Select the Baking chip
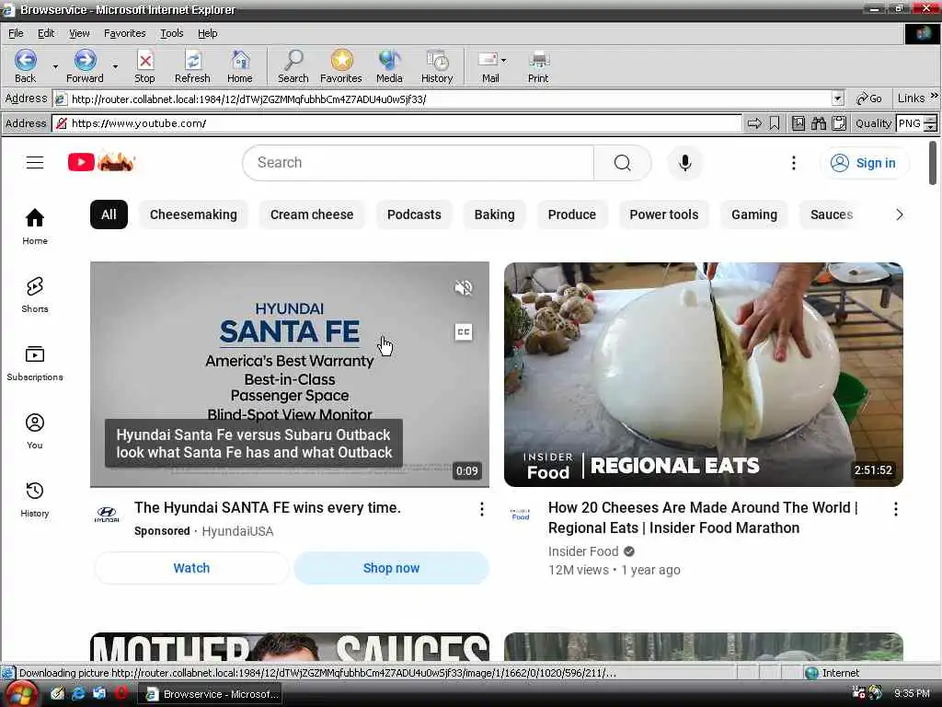942x707 pixels. point(494,214)
